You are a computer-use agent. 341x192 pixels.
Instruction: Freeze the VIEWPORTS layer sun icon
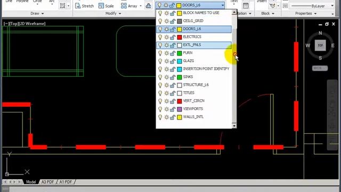(x=166, y=109)
